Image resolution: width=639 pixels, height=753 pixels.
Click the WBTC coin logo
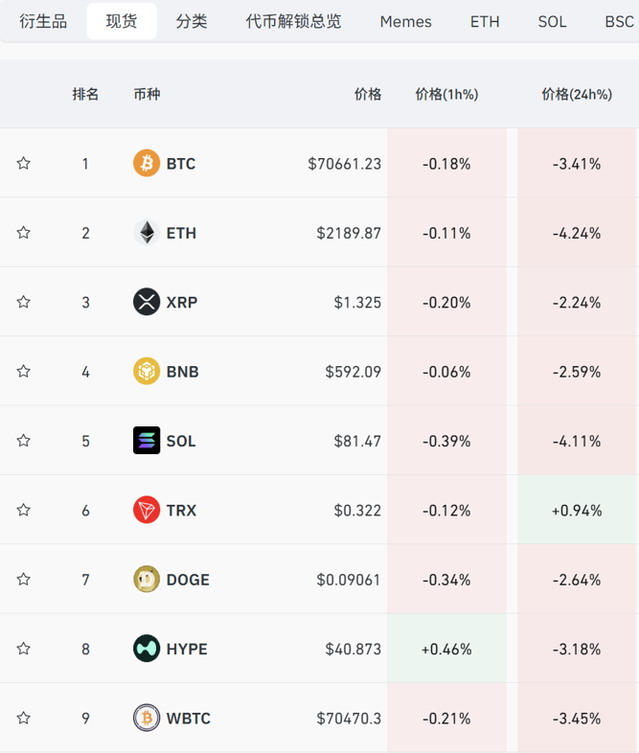[147, 719]
